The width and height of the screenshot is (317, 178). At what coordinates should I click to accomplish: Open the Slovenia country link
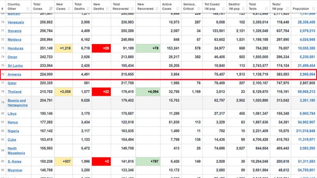point(14,31)
